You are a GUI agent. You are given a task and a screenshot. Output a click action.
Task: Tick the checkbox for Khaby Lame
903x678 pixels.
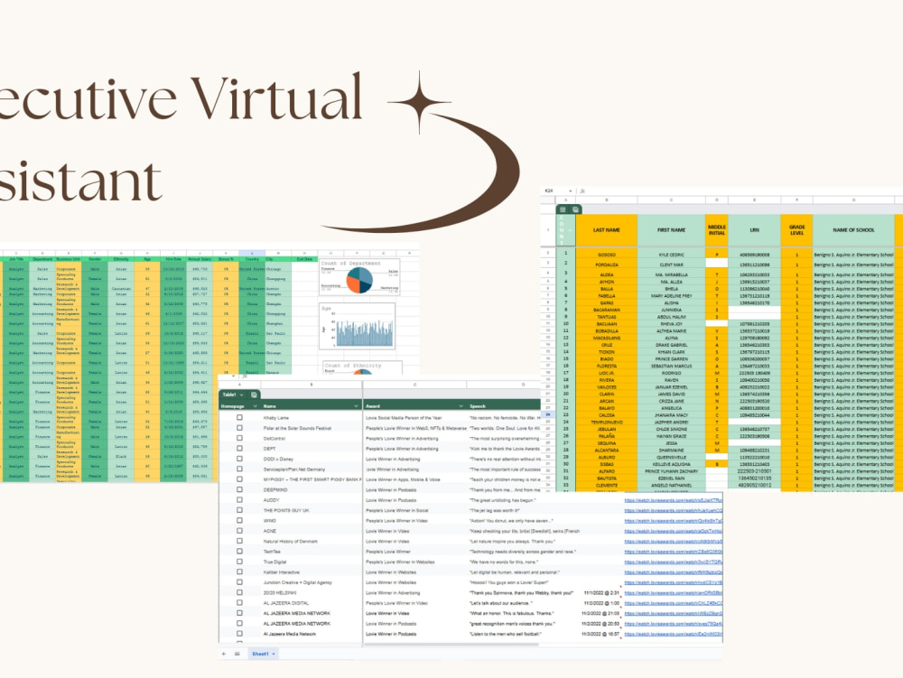click(239, 418)
